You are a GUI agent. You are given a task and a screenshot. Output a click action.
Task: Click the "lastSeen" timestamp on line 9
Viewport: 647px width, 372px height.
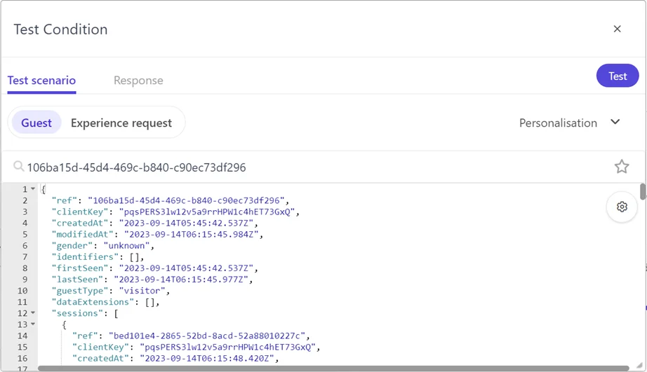181,280
